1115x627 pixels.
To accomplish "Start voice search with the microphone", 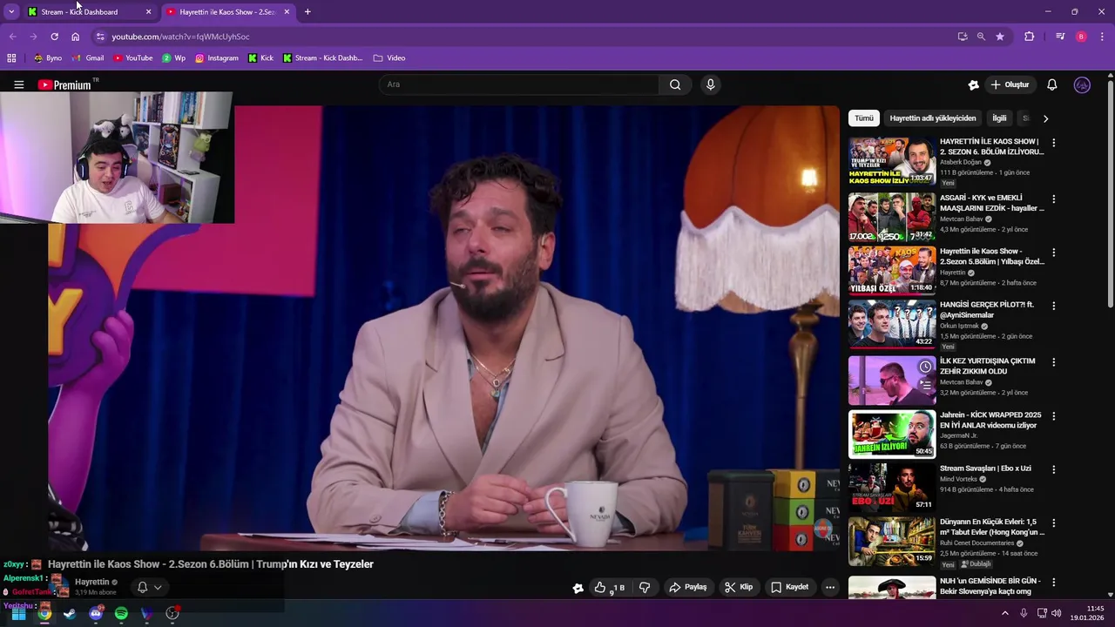I will [x=711, y=84].
